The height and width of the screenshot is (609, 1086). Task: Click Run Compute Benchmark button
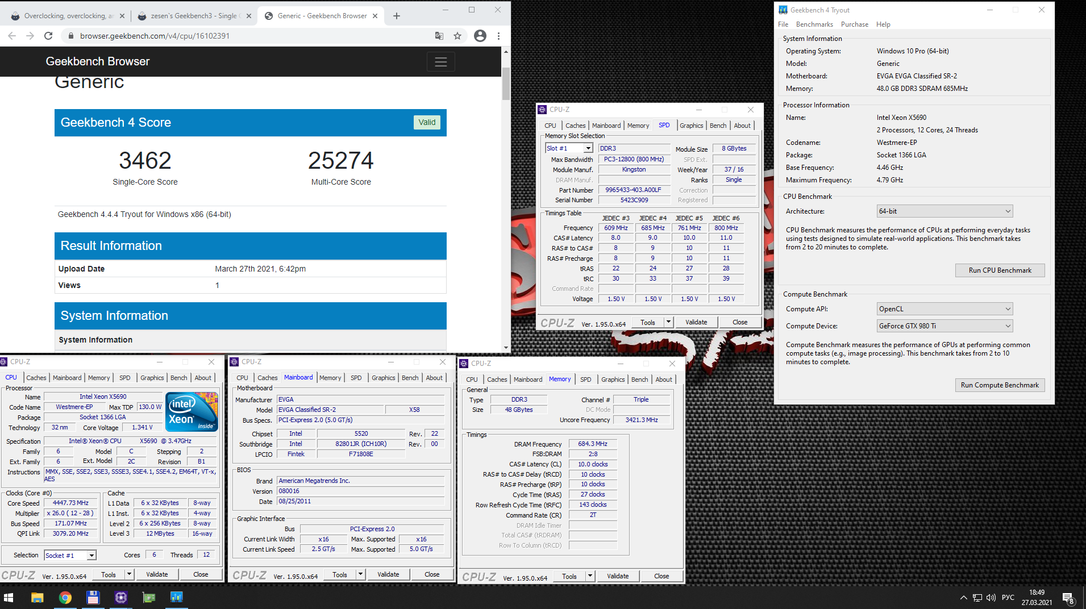click(x=1000, y=385)
